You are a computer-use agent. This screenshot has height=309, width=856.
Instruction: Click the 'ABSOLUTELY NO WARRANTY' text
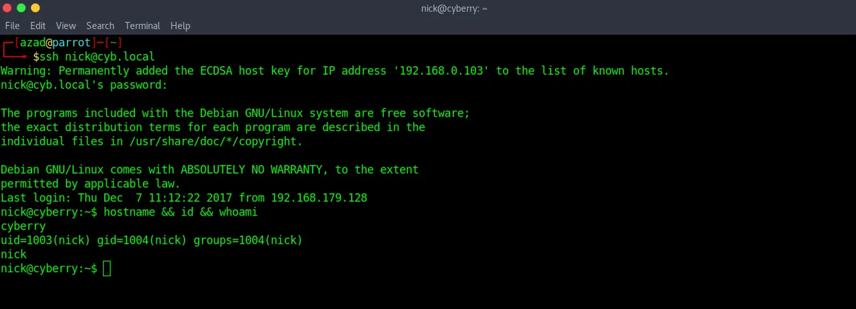pyautogui.click(x=251, y=170)
